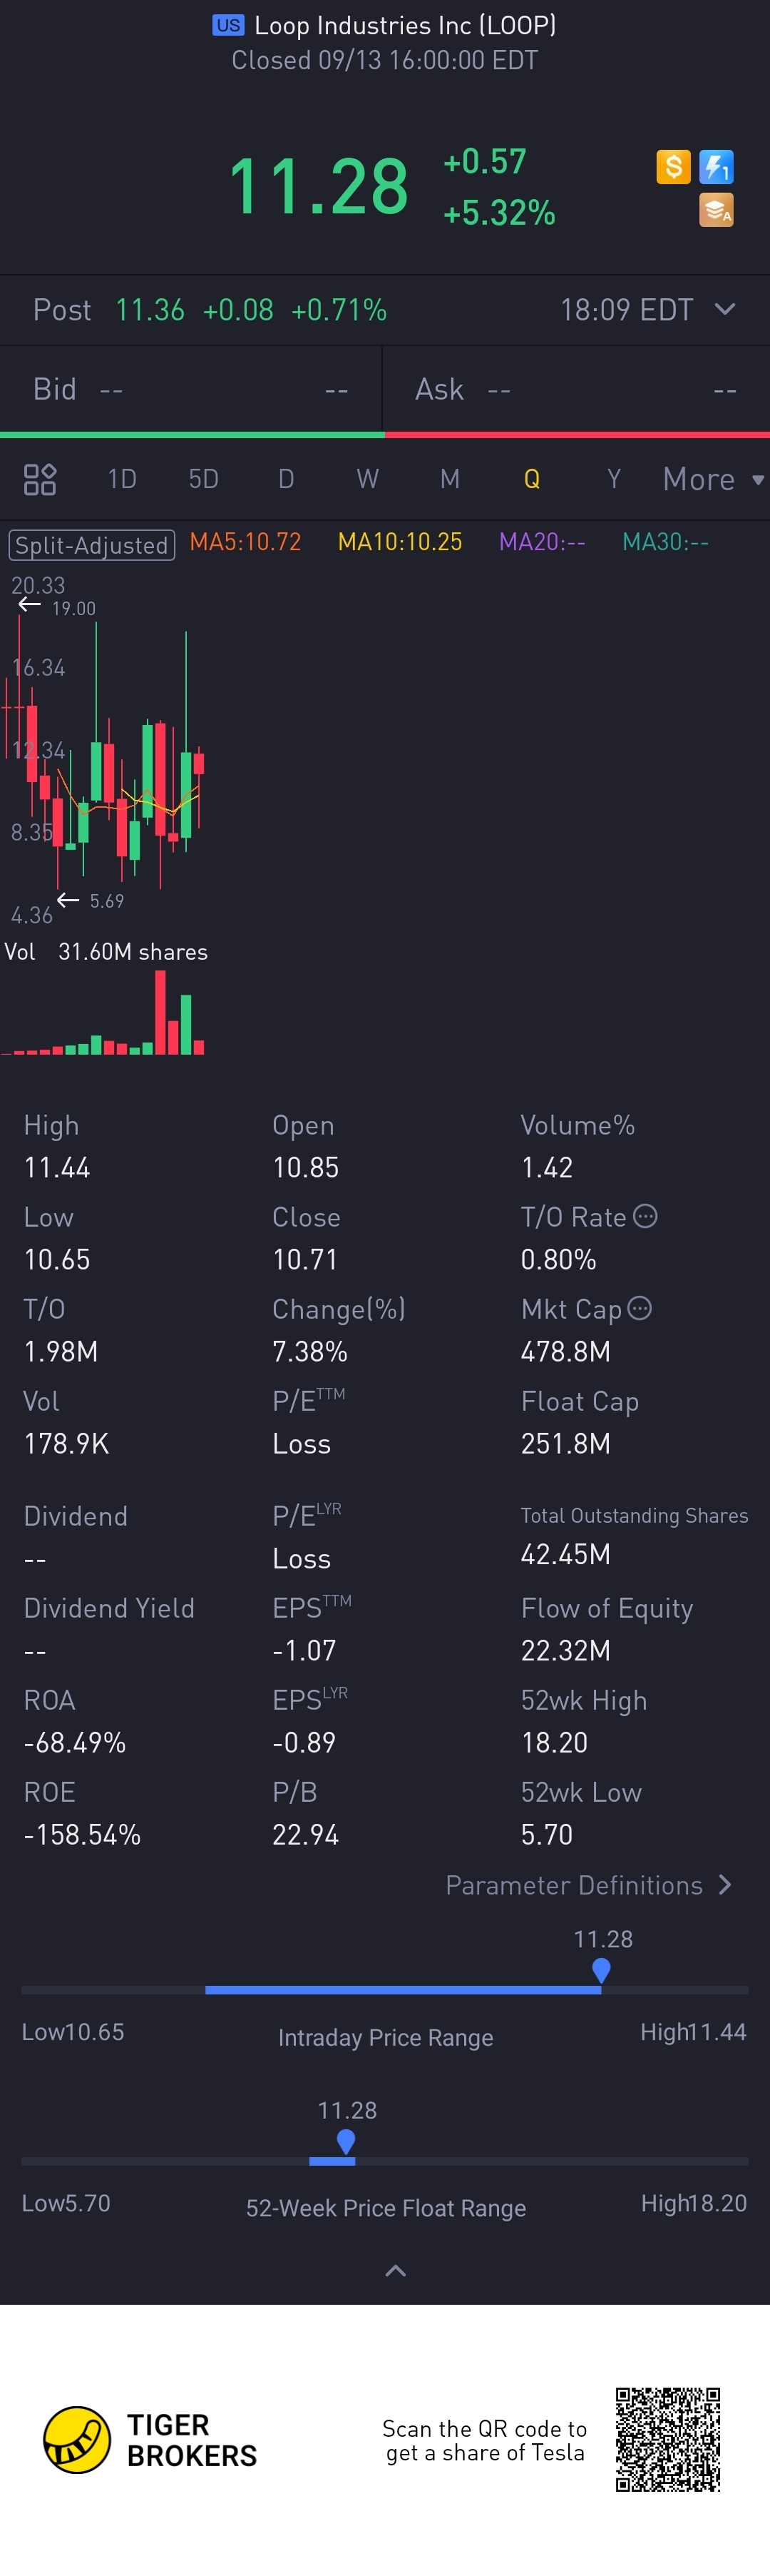The width and height of the screenshot is (770, 2576).
Task: Expand the post-market time dropdown chevron
Action: tap(726, 309)
